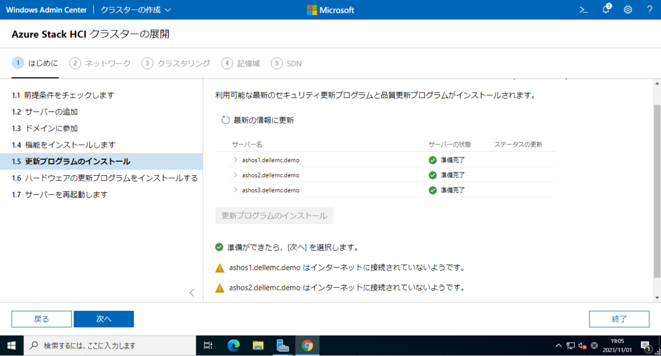Click the ashos1.dellemc.demo server name

pyautogui.click(x=270, y=160)
